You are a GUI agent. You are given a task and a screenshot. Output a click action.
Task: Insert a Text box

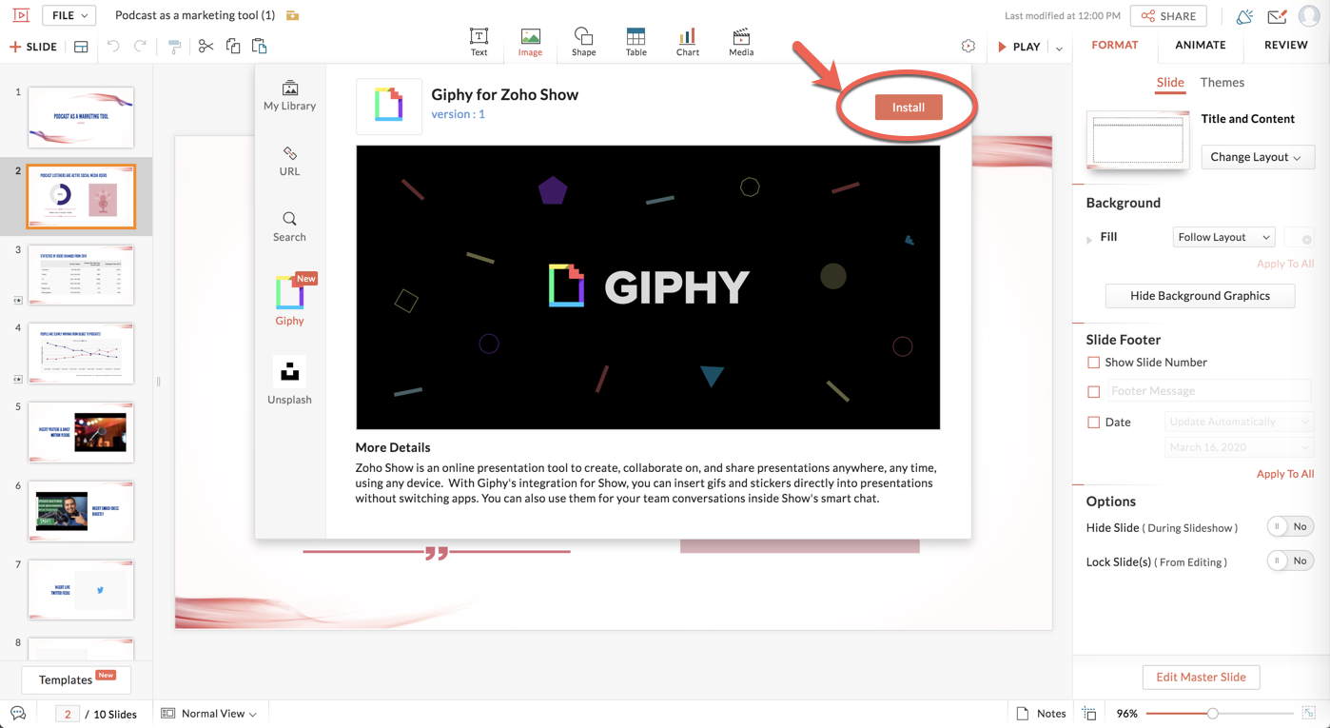pyautogui.click(x=479, y=42)
